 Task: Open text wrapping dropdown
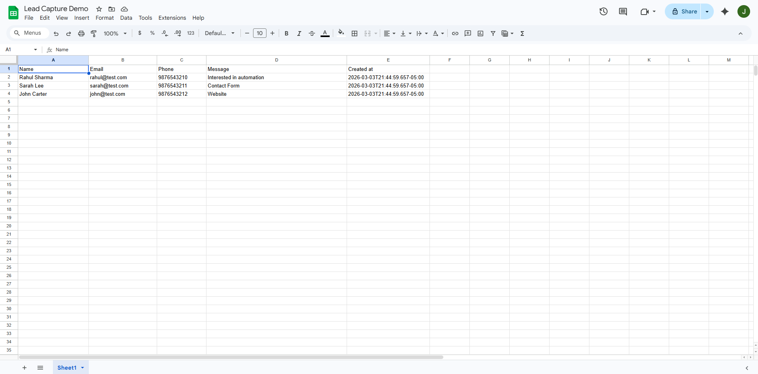click(x=422, y=33)
